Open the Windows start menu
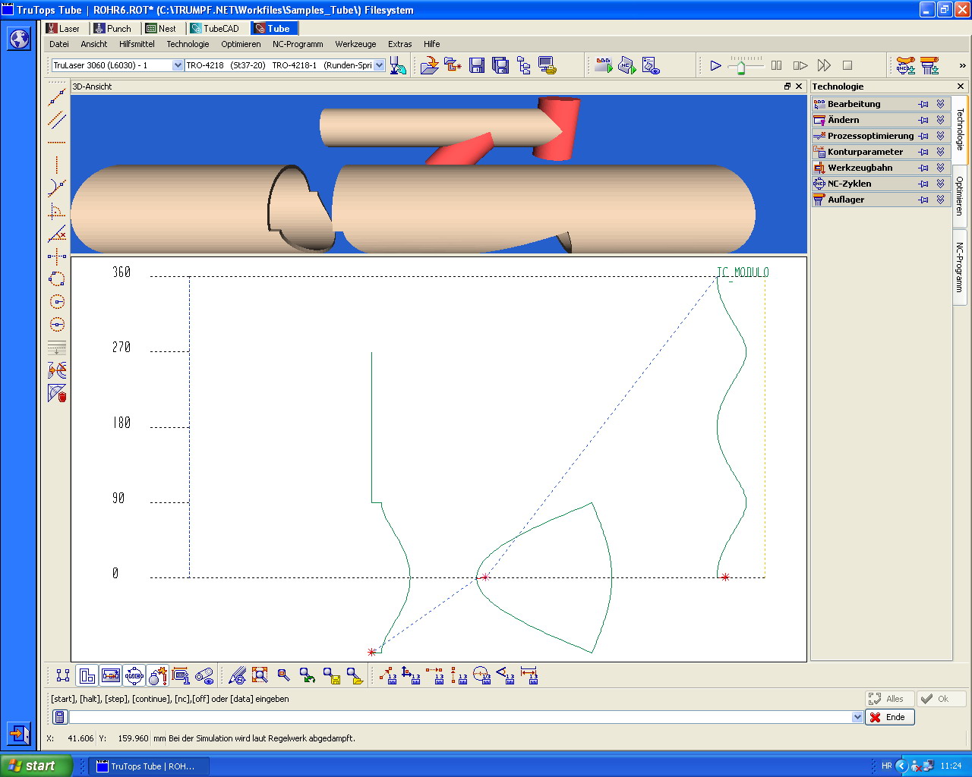972x777 pixels. coord(36,766)
